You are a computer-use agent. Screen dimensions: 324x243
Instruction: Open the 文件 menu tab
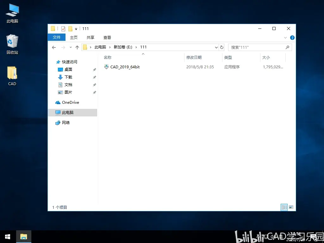click(56, 37)
